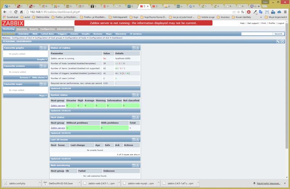This screenshot has height=189, width=290.
Task: Open Chrome hamburger menu
Action: tap(285, 12)
